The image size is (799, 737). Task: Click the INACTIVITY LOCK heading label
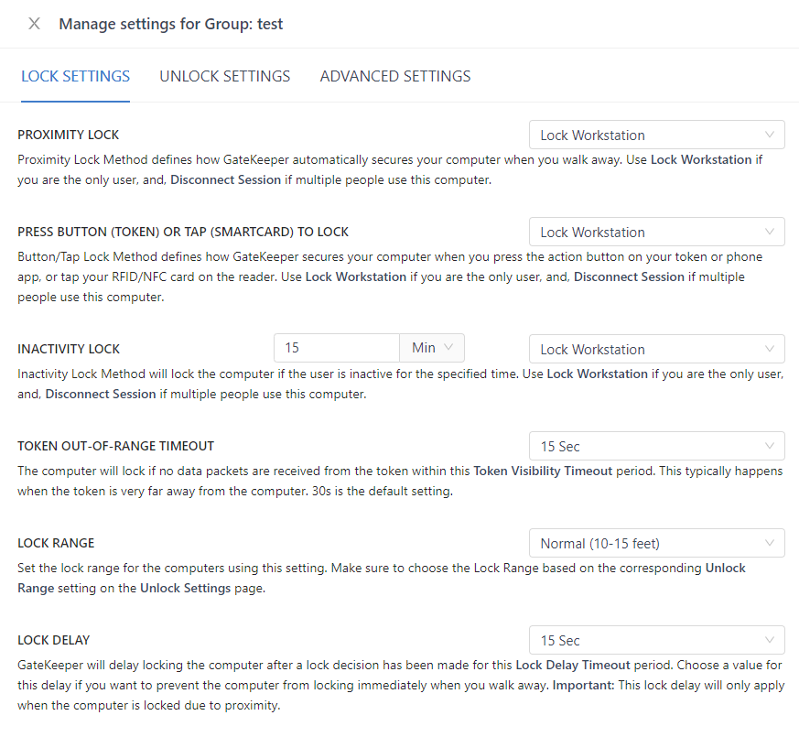(69, 349)
